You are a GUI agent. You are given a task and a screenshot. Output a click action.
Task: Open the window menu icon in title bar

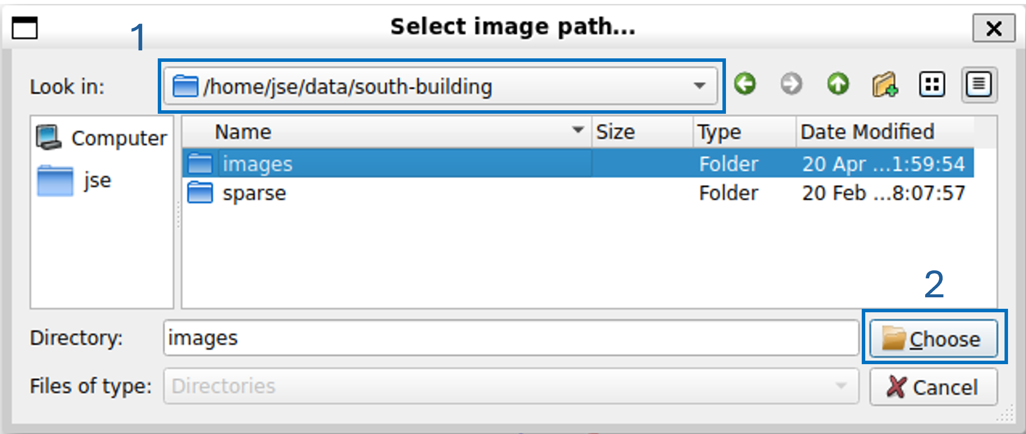click(24, 27)
